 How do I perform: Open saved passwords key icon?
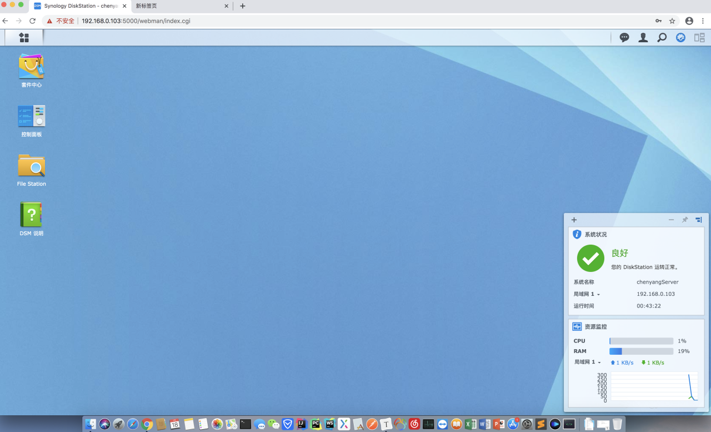(658, 21)
